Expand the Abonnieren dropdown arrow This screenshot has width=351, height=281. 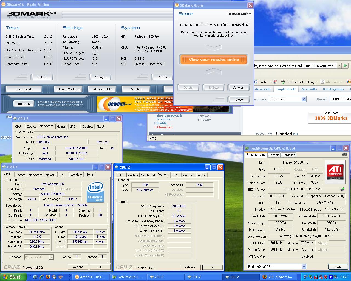[344, 82]
